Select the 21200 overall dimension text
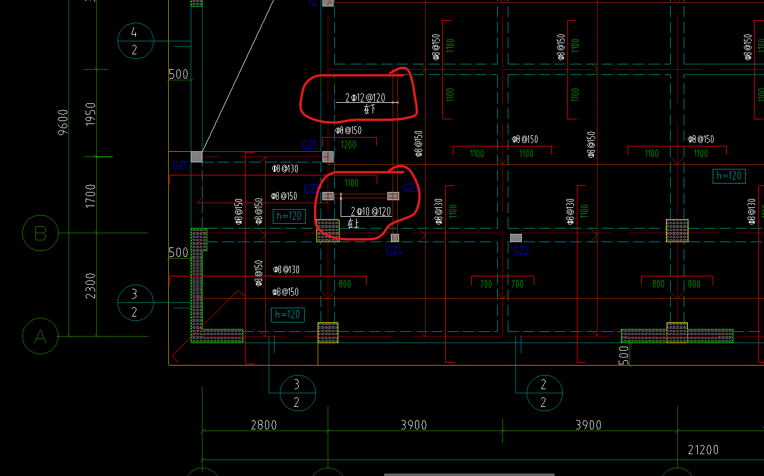The image size is (764, 476). click(703, 450)
